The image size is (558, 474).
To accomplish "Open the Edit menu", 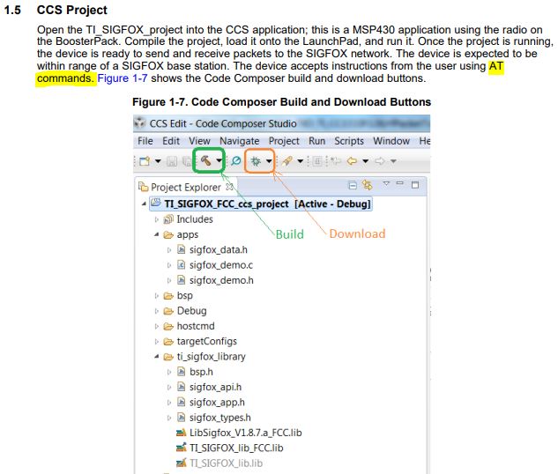I will point(171,141).
